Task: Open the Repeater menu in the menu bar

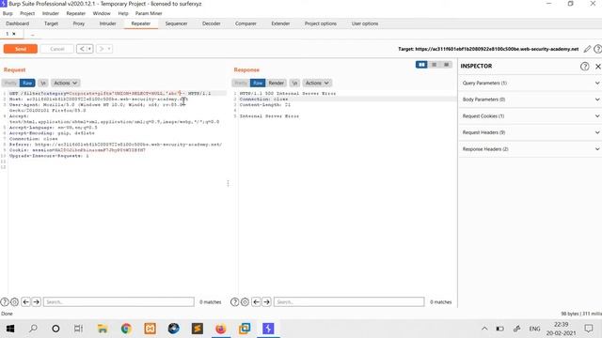Action: point(75,13)
